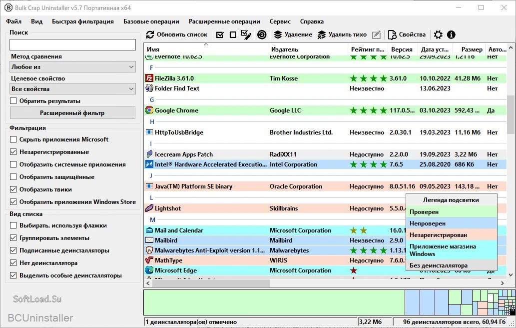The image size is (516, 328).
Task: Click in the Поиск search field
Action: coord(73,45)
